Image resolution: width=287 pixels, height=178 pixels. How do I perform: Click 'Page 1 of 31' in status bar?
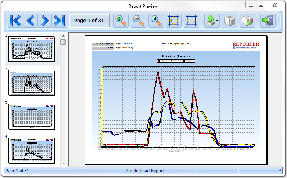(x=17, y=171)
